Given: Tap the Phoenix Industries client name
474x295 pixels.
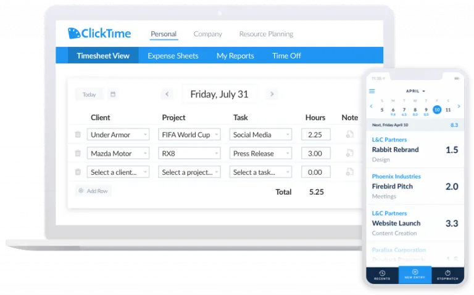Looking at the screenshot, I should click(396, 177).
